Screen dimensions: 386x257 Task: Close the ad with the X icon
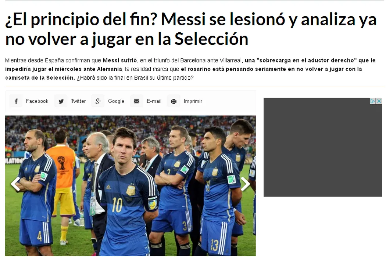tap(379, 101)
